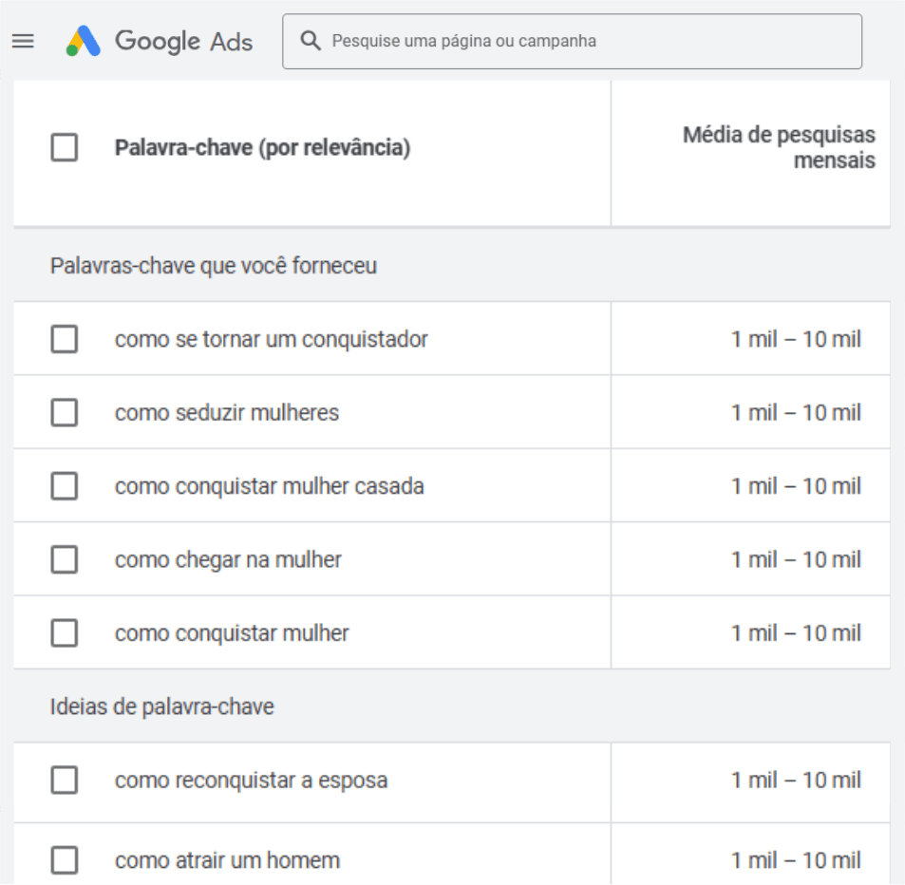Image resolution: width=905 pixels, height=885 pixels.
Task: Enable checkbox for 'como conquistar mulher'
Action: click(64, 632)
